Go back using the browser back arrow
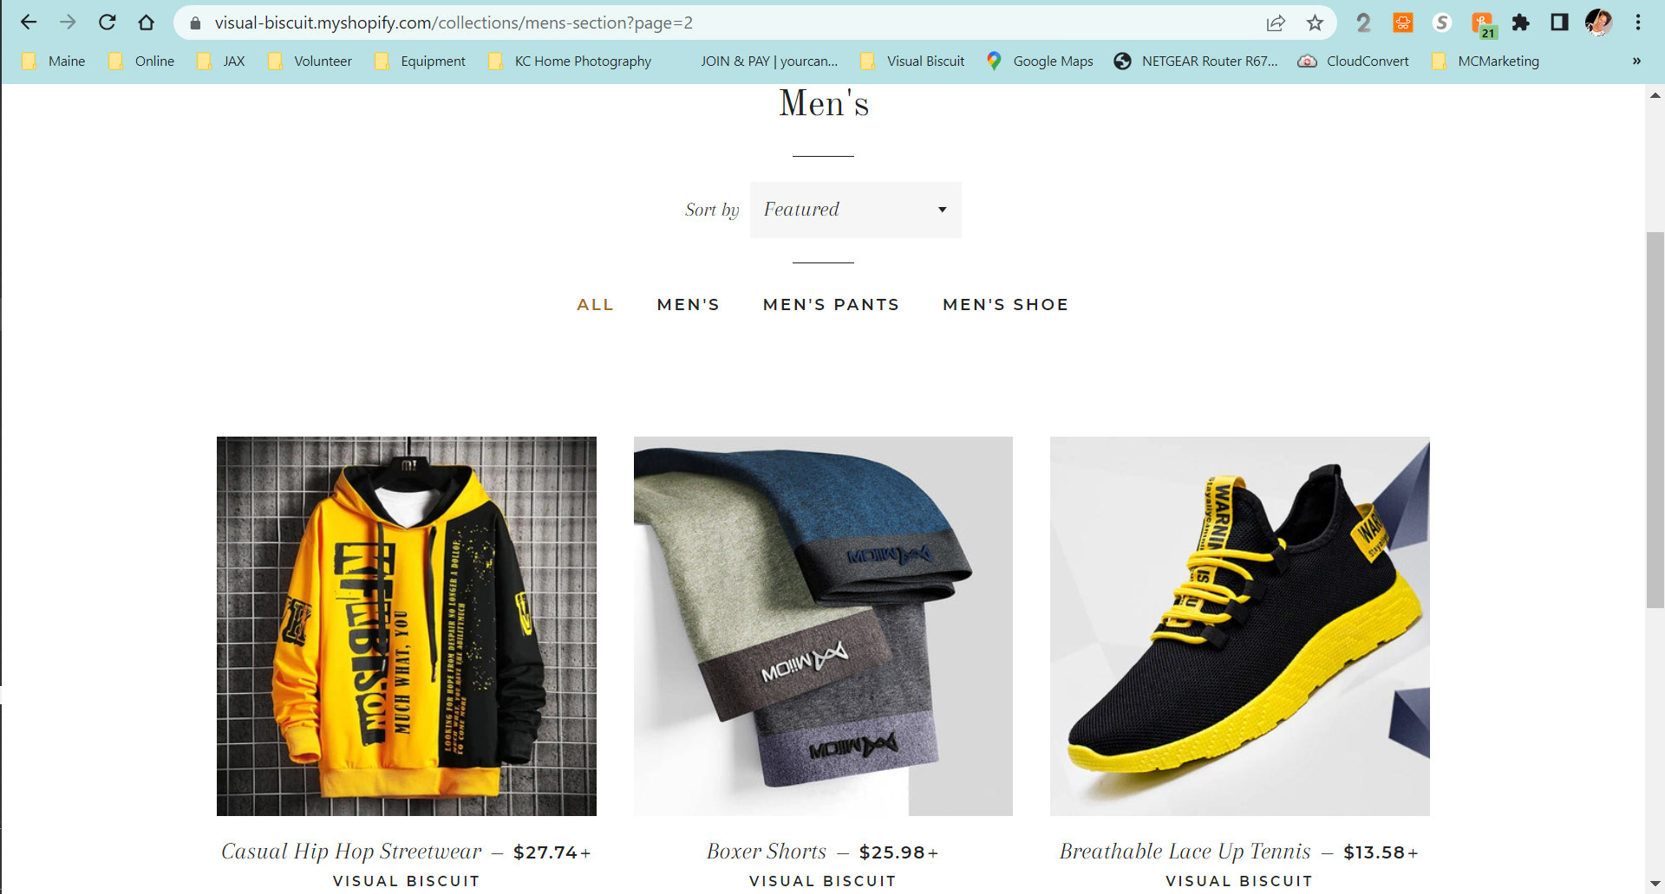The height and width of the screenshot is (894, 1665). (x=29, y=23)
